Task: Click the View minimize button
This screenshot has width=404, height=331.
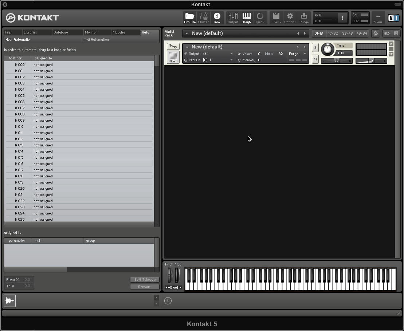Action: tap(378, 18)
